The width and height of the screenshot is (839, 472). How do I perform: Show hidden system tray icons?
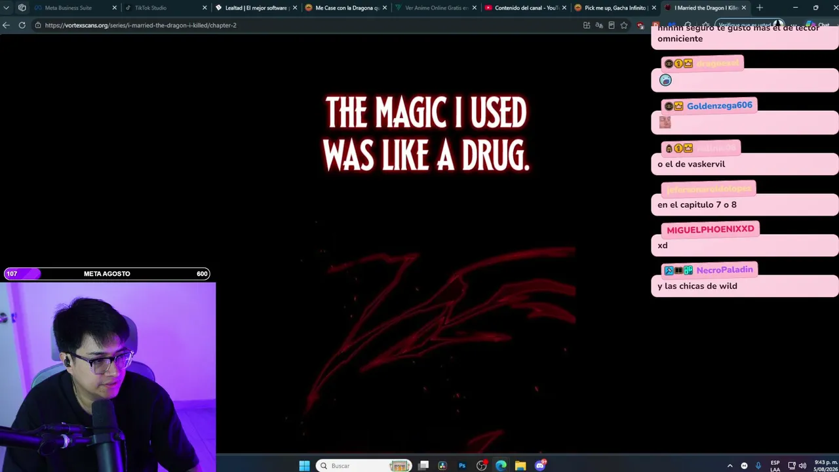coord(730,465)
